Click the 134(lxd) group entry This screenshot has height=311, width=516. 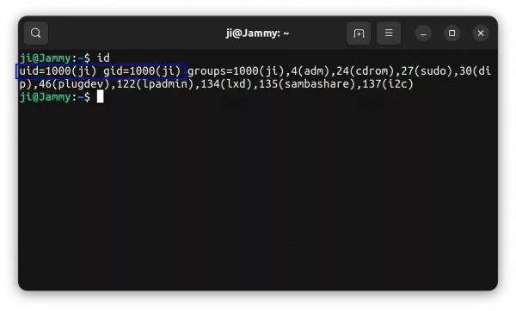pos(226,84)
